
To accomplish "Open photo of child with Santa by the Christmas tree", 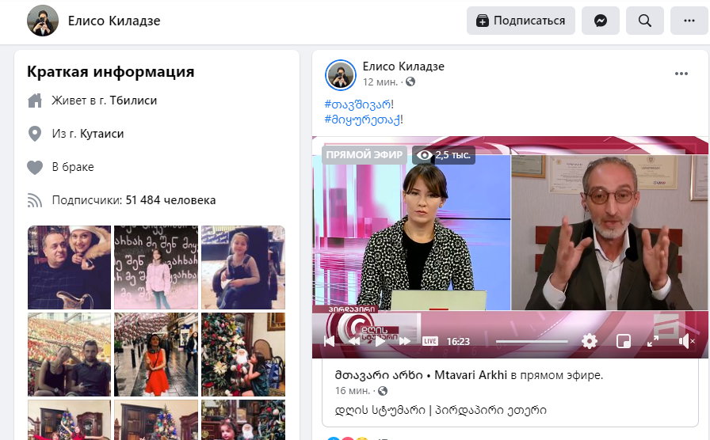I will pos(243,355).
